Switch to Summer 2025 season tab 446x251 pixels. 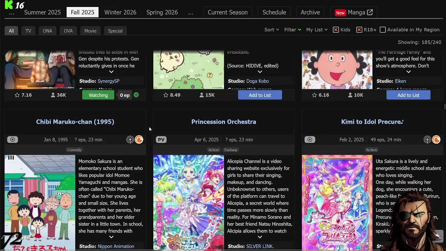[x=43, y=12]
